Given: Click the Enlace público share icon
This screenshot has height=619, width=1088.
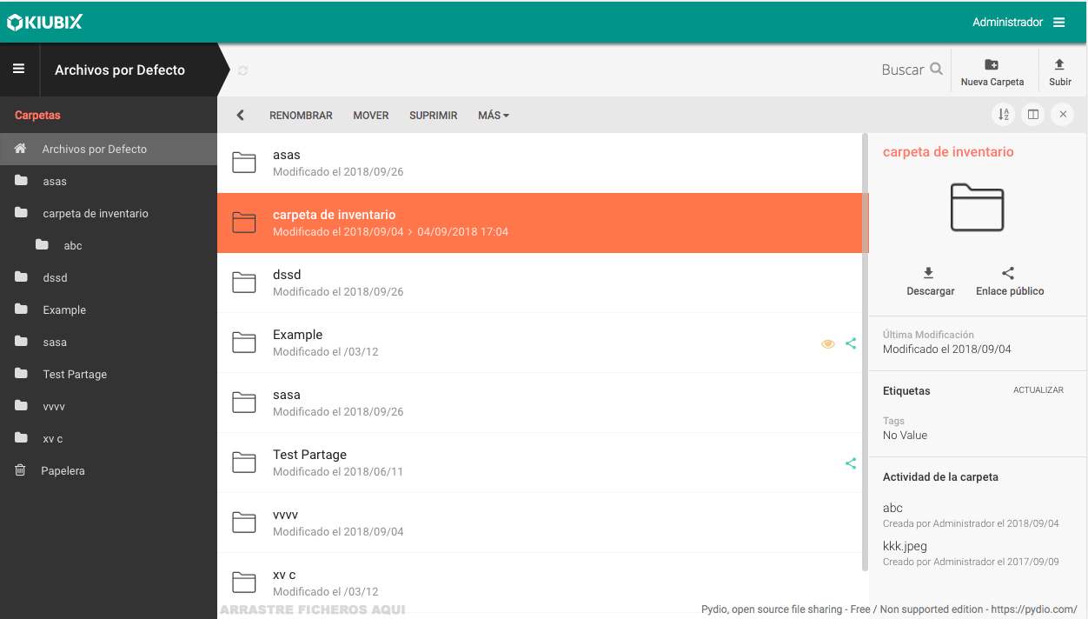Looking at the screenshot, I should 1008,273.
